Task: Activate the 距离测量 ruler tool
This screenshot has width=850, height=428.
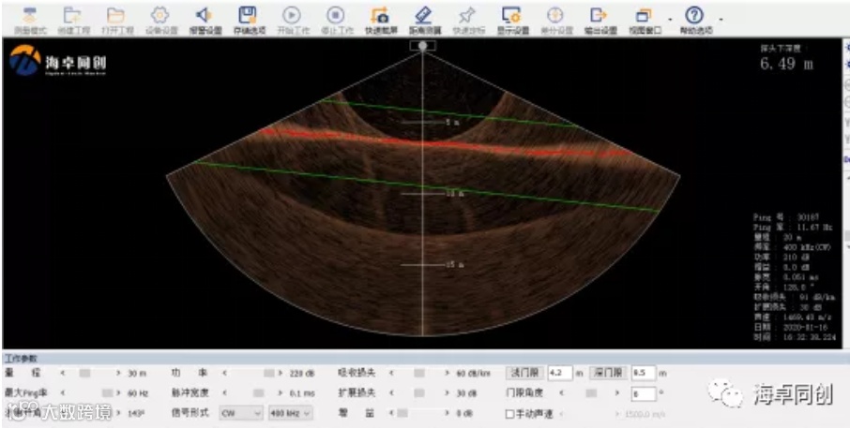Action: coord(424,16)
